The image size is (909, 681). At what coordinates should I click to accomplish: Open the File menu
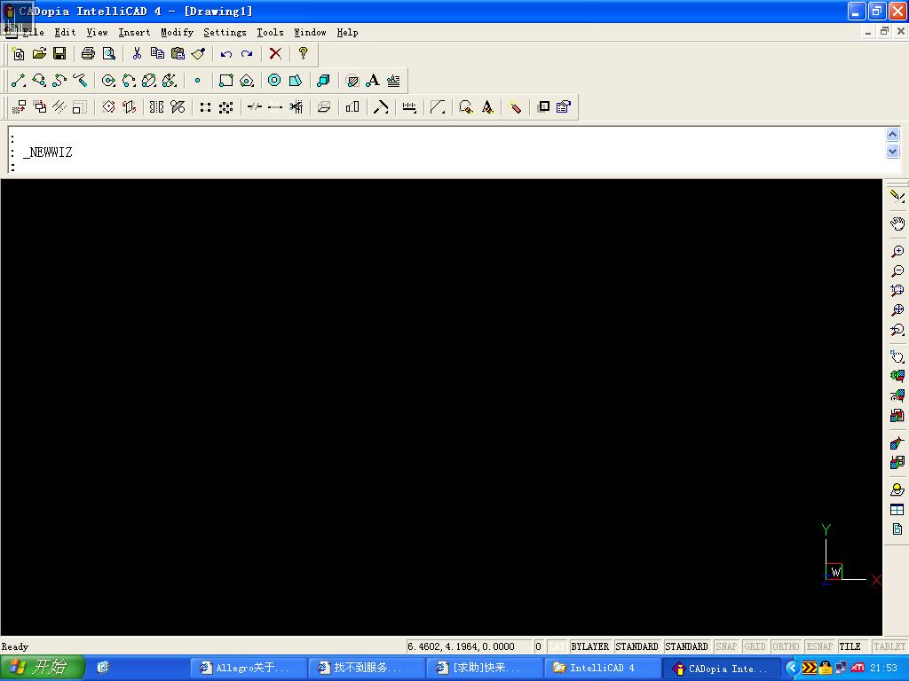click(33, 33)
